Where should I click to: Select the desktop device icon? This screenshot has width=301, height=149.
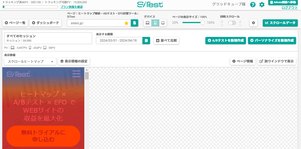tap(147, 23)
